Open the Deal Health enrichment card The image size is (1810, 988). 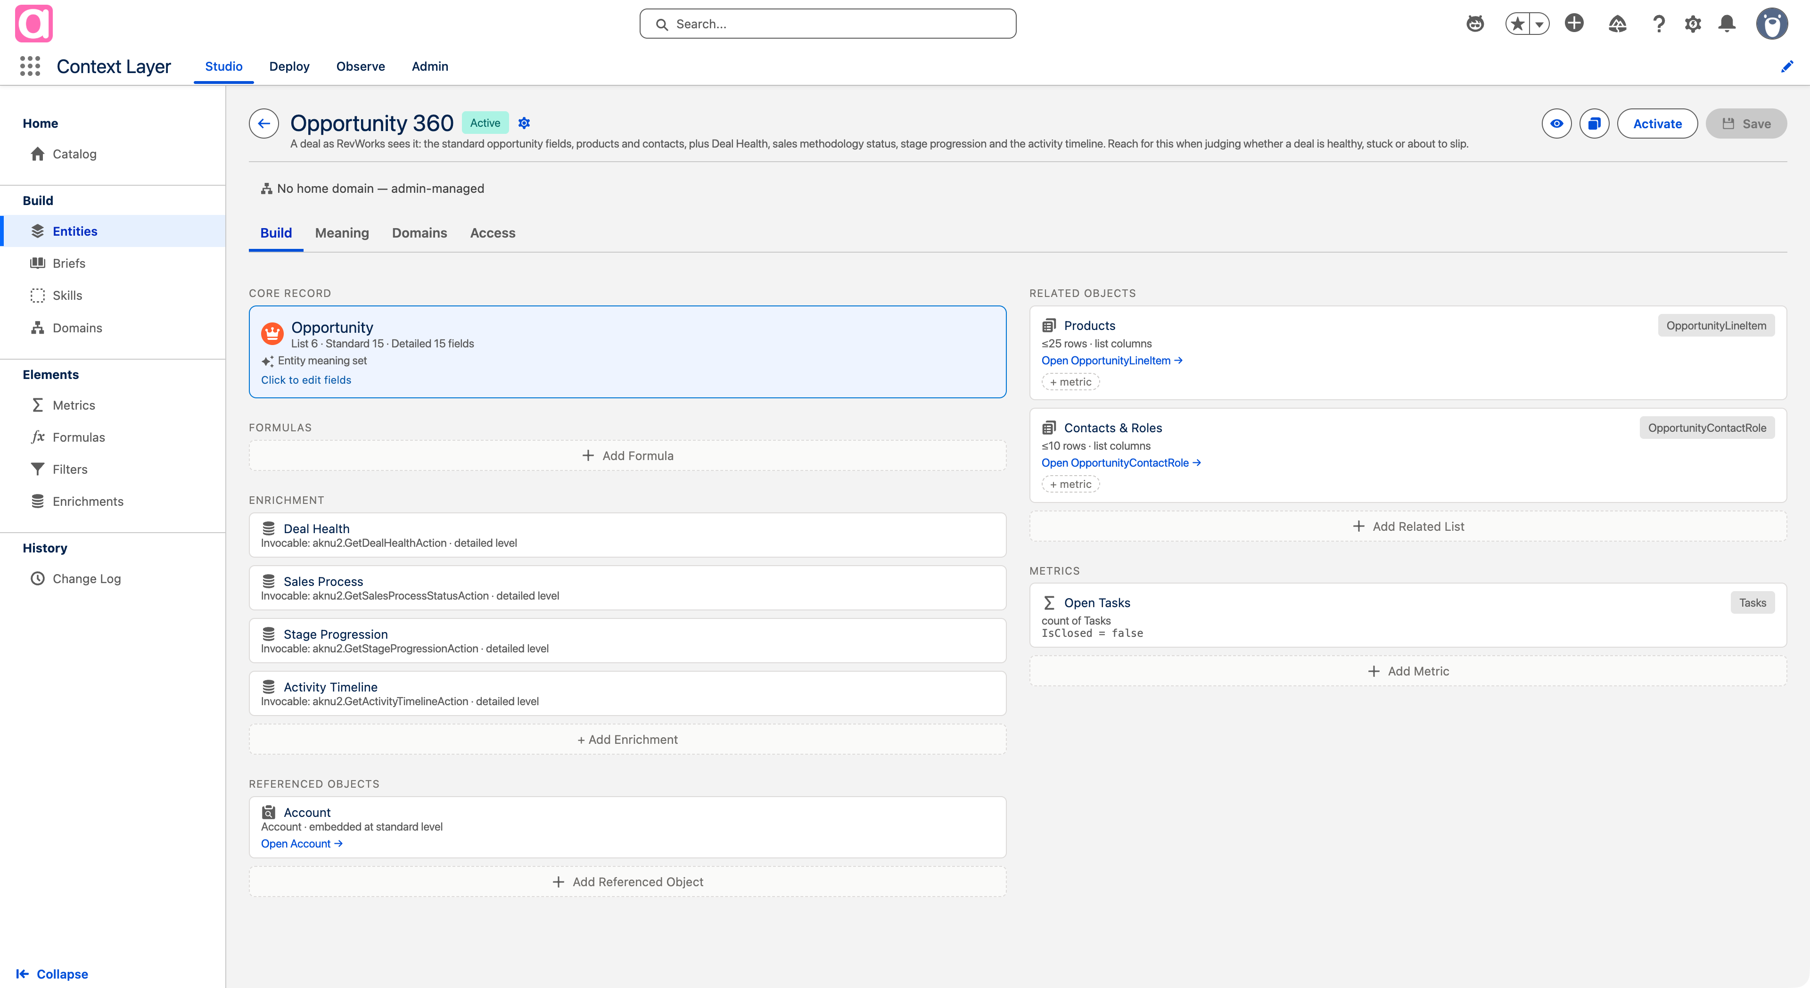627,535
